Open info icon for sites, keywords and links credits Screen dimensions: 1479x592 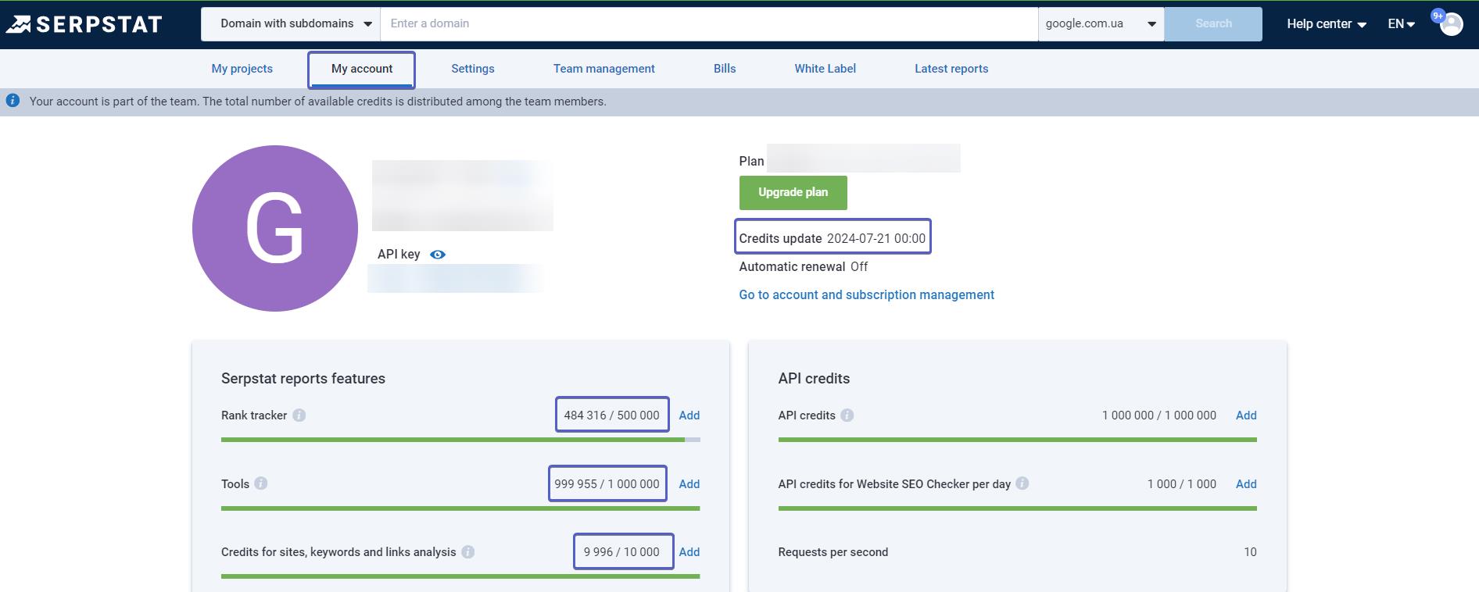[x=468, y=552]
